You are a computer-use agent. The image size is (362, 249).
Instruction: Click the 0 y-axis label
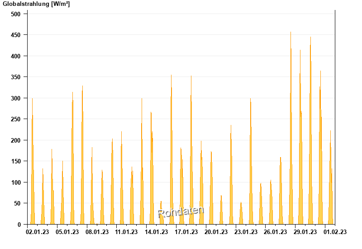(19, 225)
